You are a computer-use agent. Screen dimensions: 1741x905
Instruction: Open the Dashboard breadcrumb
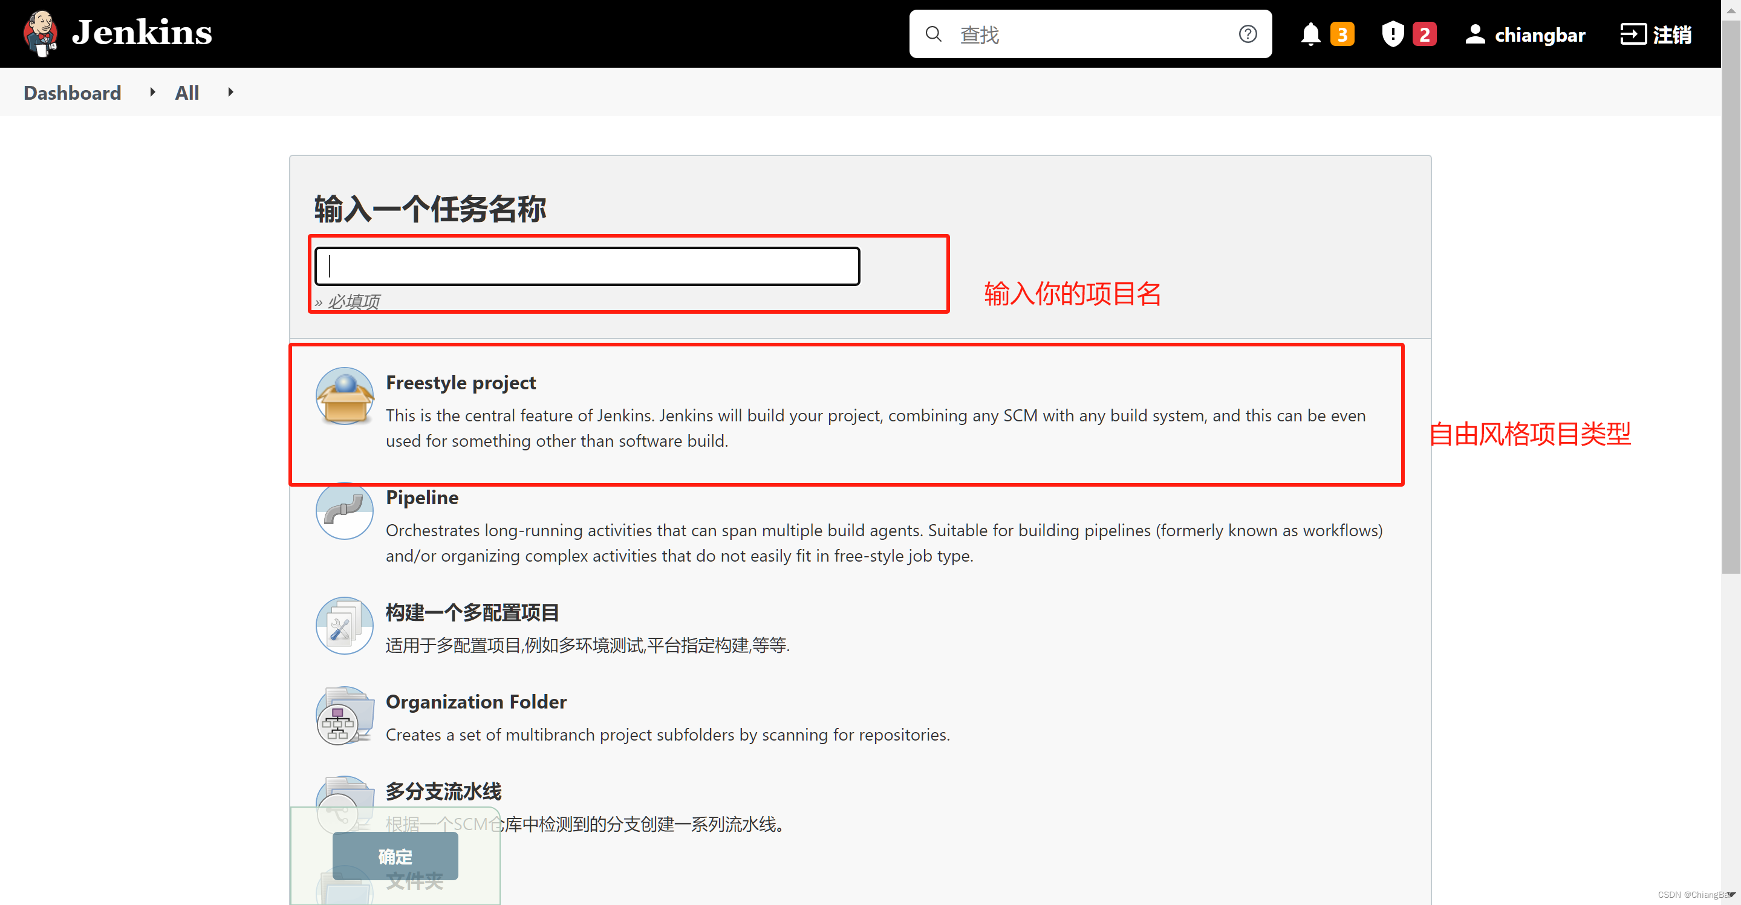tap(71, 92)
